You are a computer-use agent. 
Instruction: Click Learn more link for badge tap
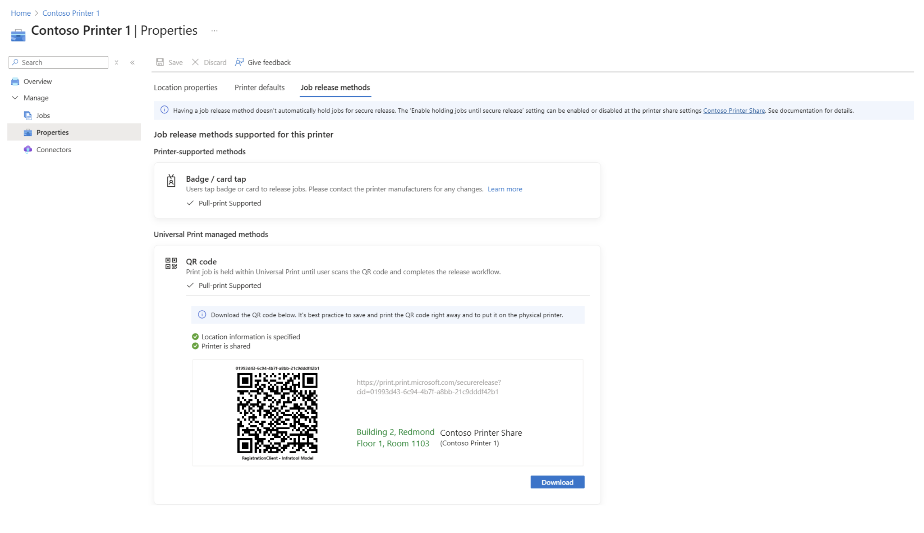[x=504, y=189]
